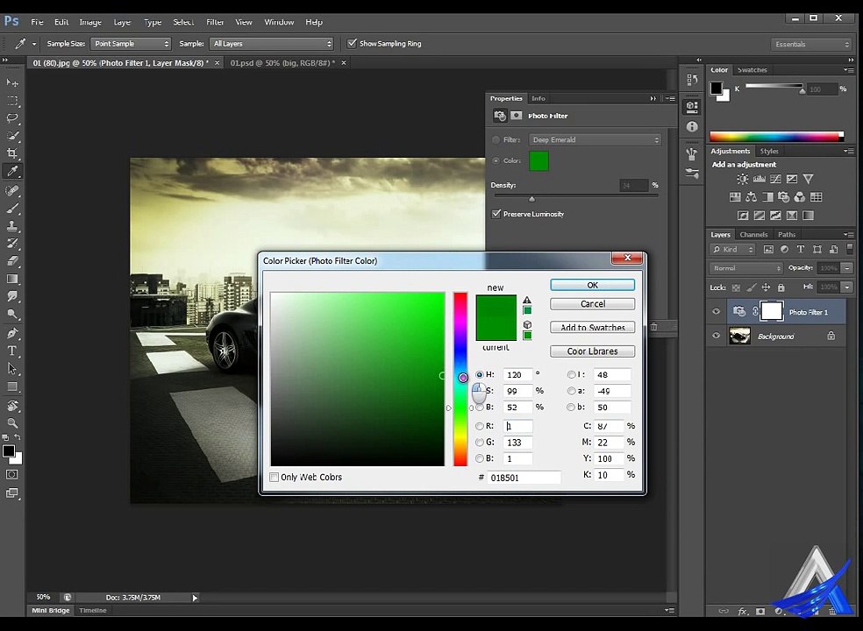Select the Pen tool
This screenshot has width=863, height=631.
pos(12,333)
